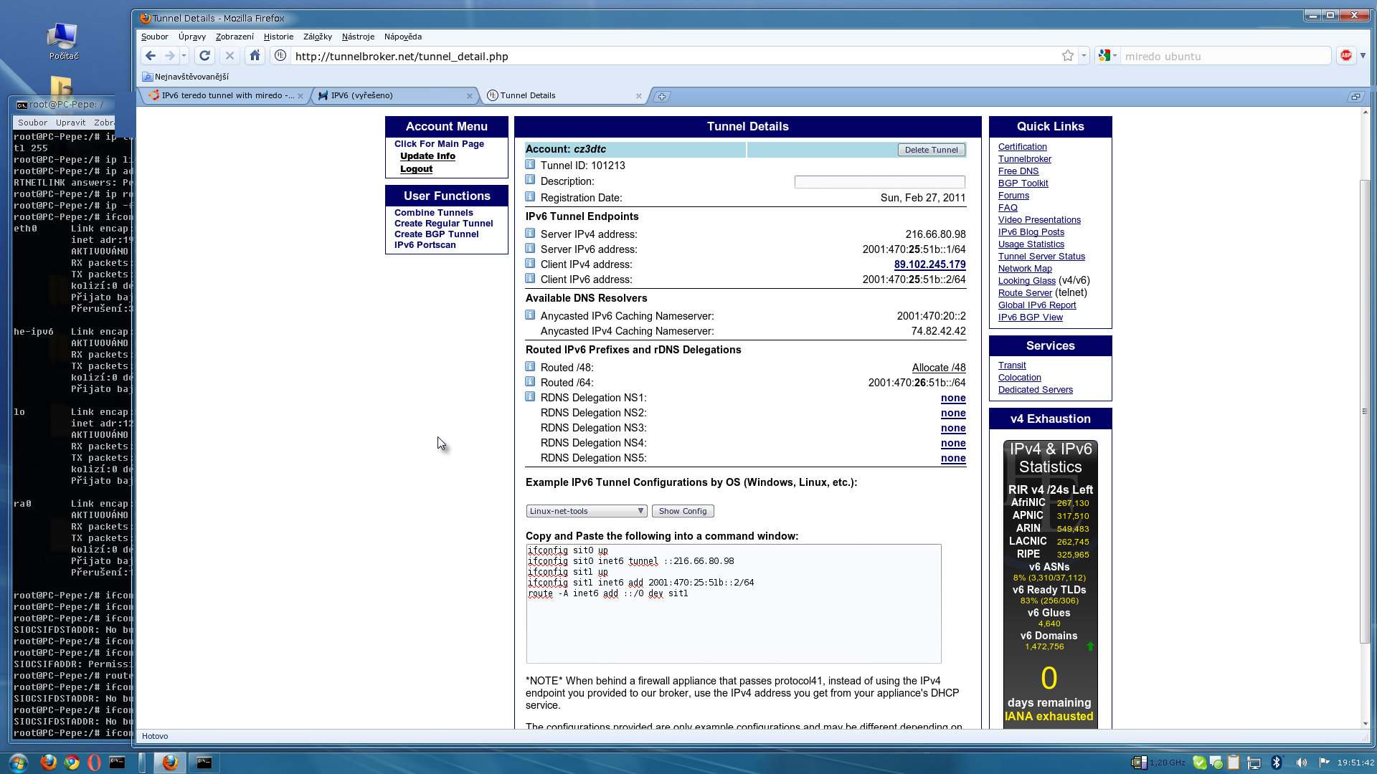Click the volume speaker tray icon
Viewport: 1377px width, 774px height.
click(x=1301, y=763)
